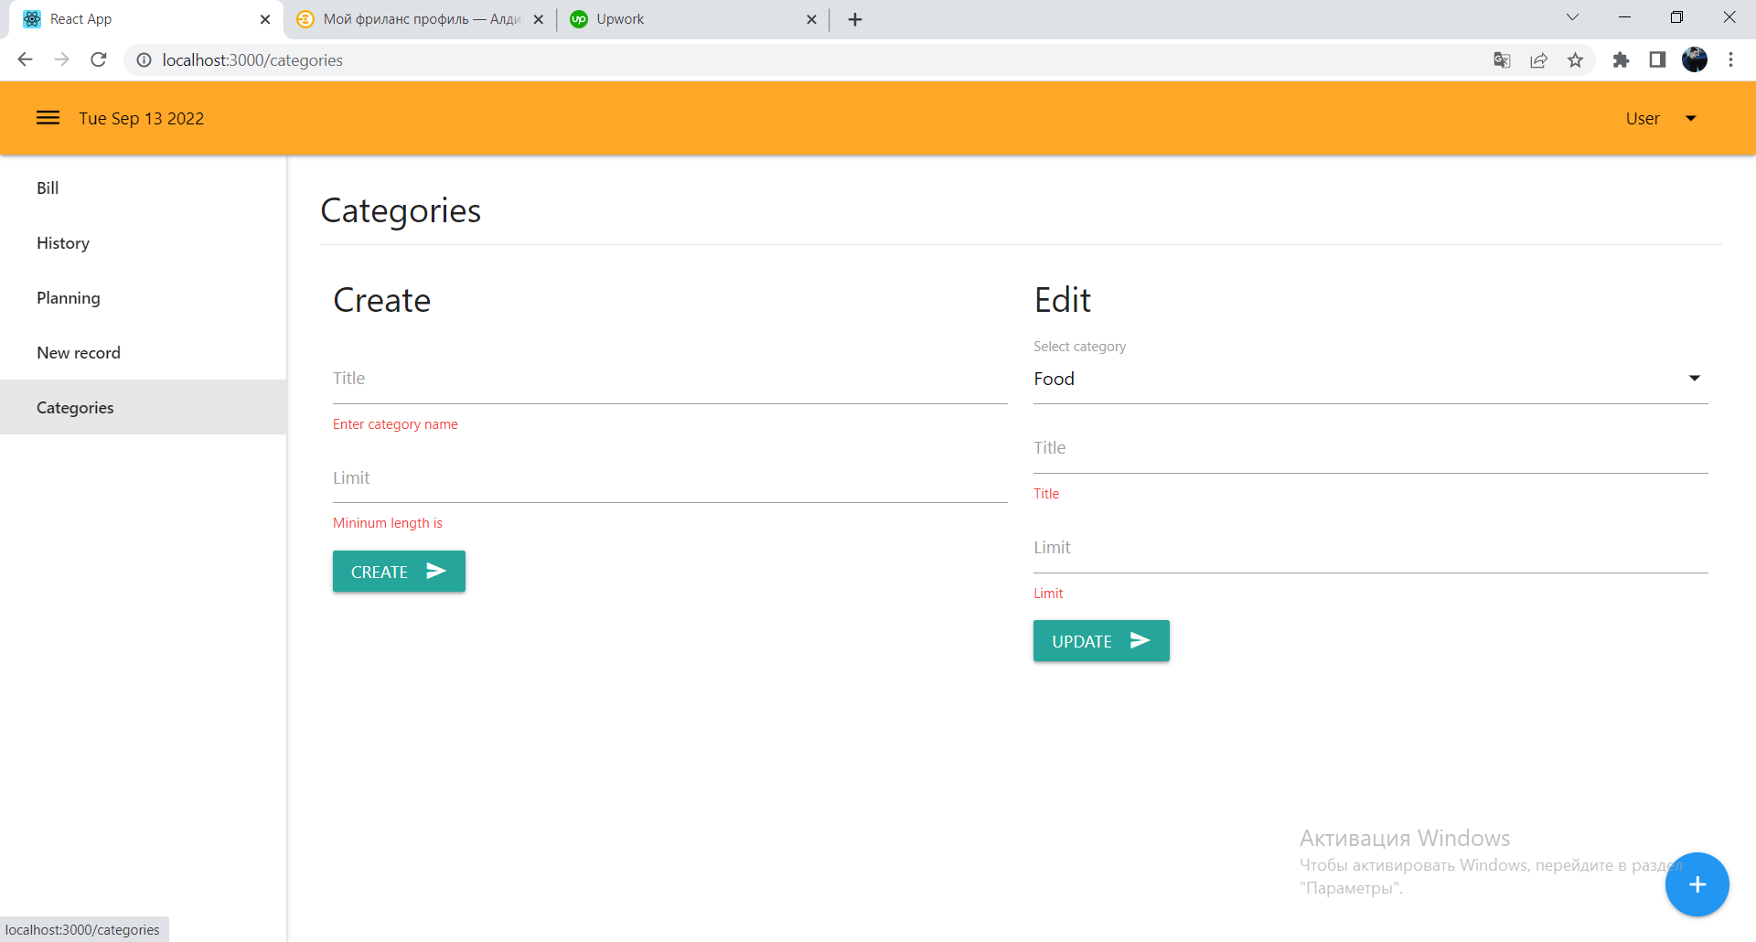Open a new tab with plus button

click(x=855, y=19)
